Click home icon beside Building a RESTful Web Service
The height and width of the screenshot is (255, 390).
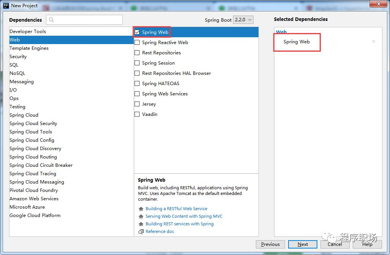[x=141, y=209]
